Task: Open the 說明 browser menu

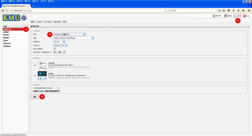Action: point(51,1)
